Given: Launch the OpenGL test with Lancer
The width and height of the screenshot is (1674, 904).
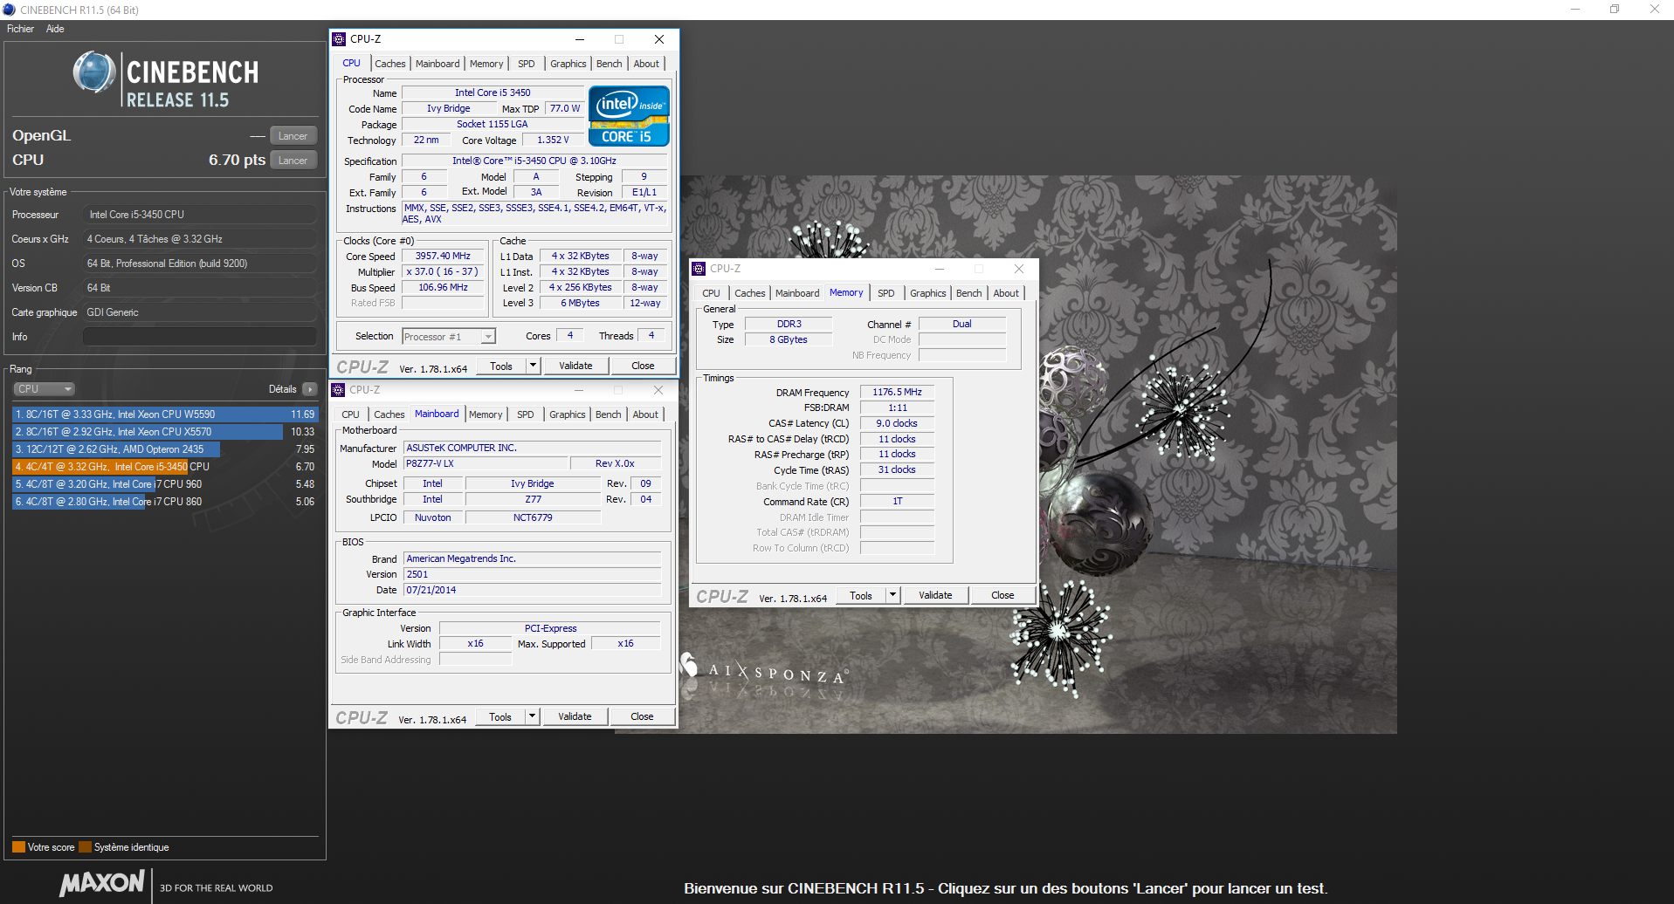Looking at the screenshot, I should (x=293, y=136).
